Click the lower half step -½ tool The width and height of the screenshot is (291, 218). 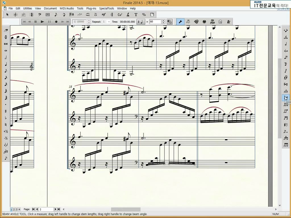pos(6,138)
